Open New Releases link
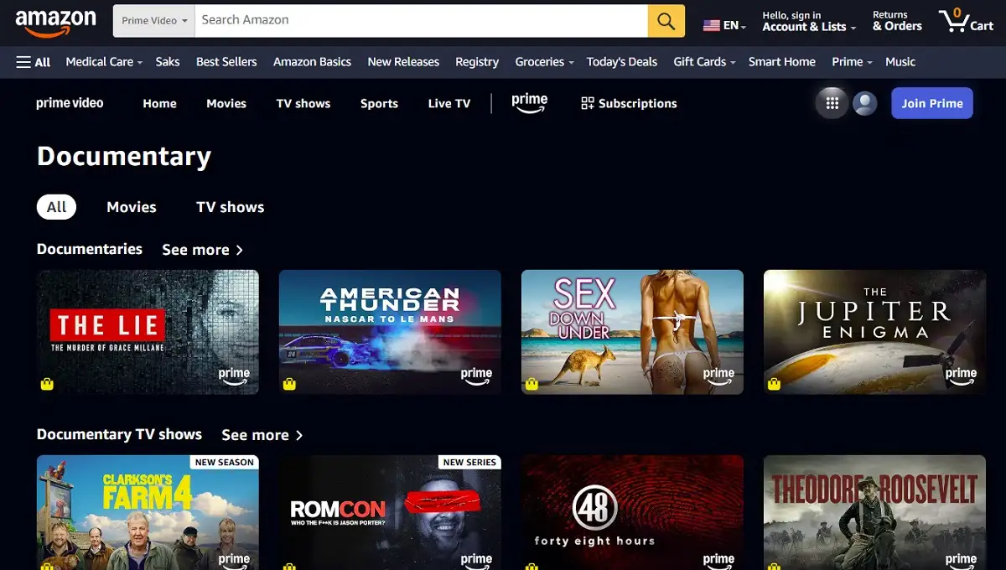This screenshot has height=570, width=1006. click(x=403, y=62)
